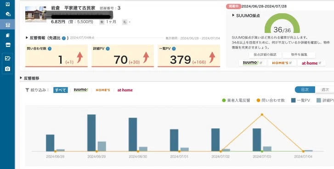Select the すべて filter tab
The width and height of the screenshot is (334, 169).
pyautogui.click(x=61, y=90)
